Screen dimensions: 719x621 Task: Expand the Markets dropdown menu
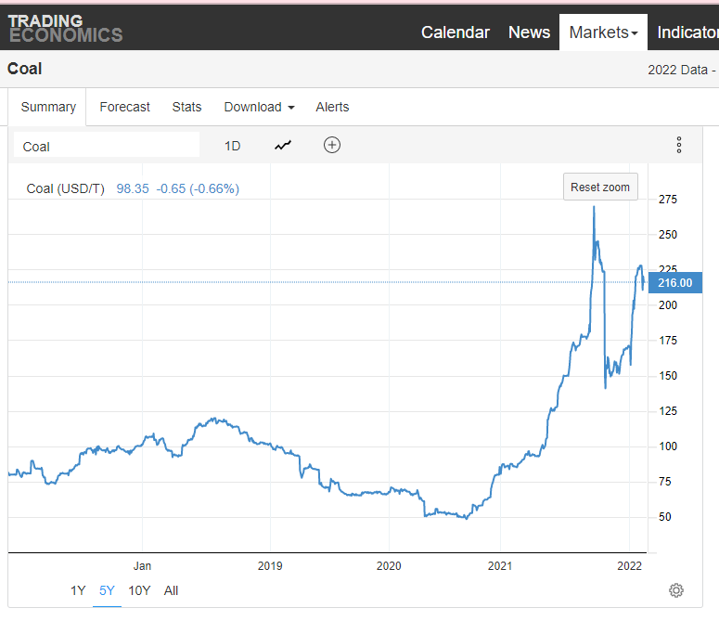[x=603, y=32]
